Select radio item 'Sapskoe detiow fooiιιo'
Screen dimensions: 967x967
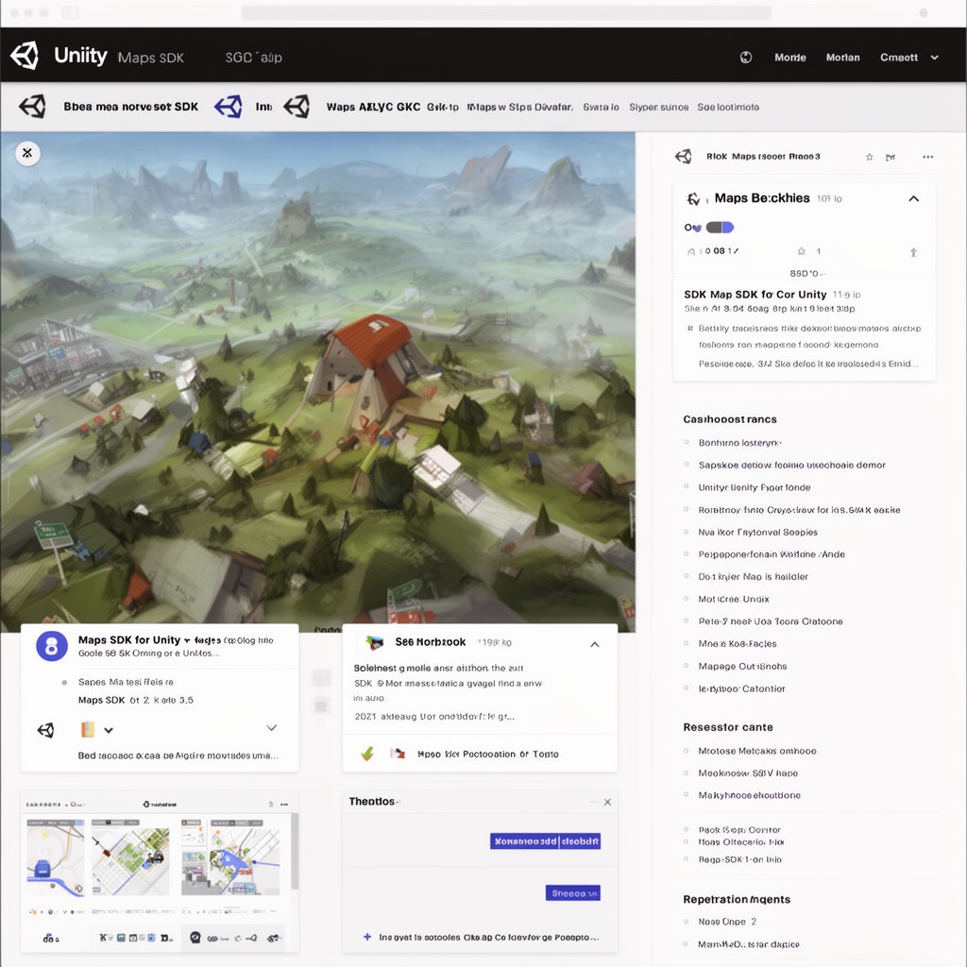pos(686,465)
